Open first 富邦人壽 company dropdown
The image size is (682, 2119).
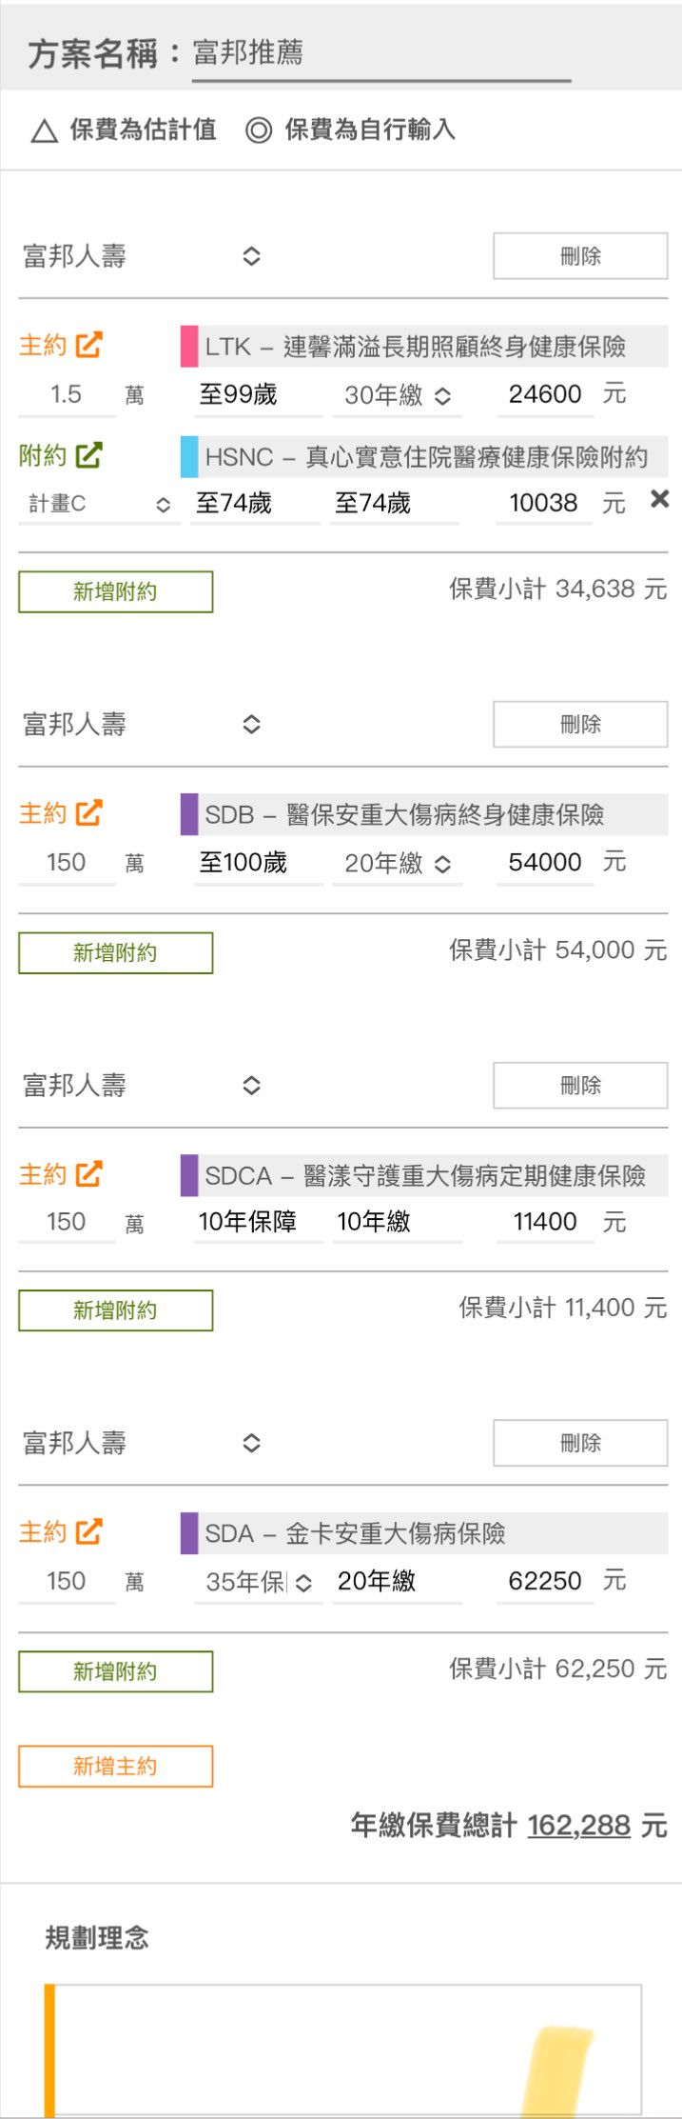pos(141,256)
